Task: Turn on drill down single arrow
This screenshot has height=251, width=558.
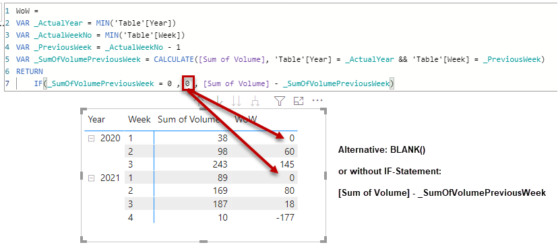Action: coord(218,102)
